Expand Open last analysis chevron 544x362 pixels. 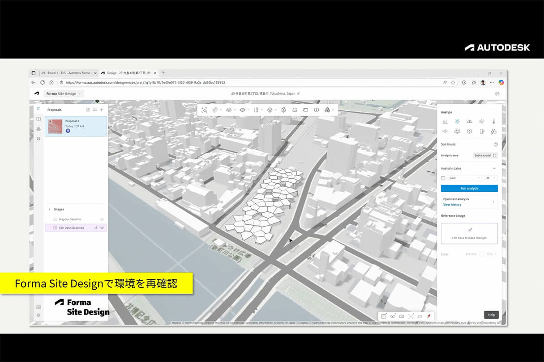coord(494,202)
